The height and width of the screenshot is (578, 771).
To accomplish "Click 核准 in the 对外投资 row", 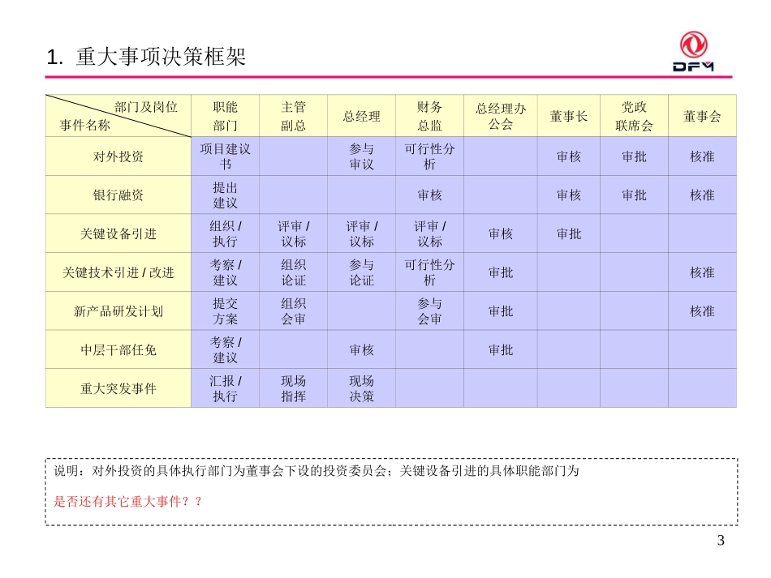I will [702, 156].
